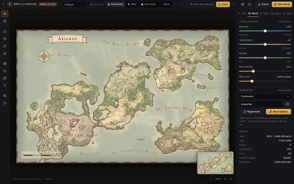Select the droplet tool in the left toolbar
The height and width of the screenshot is (184, 294).
tap(5, 71)
